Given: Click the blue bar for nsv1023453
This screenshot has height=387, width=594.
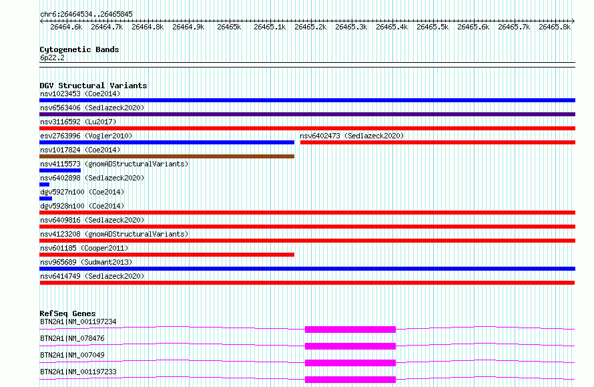Looking at the screenshot, I should click(x=307, y=100).
